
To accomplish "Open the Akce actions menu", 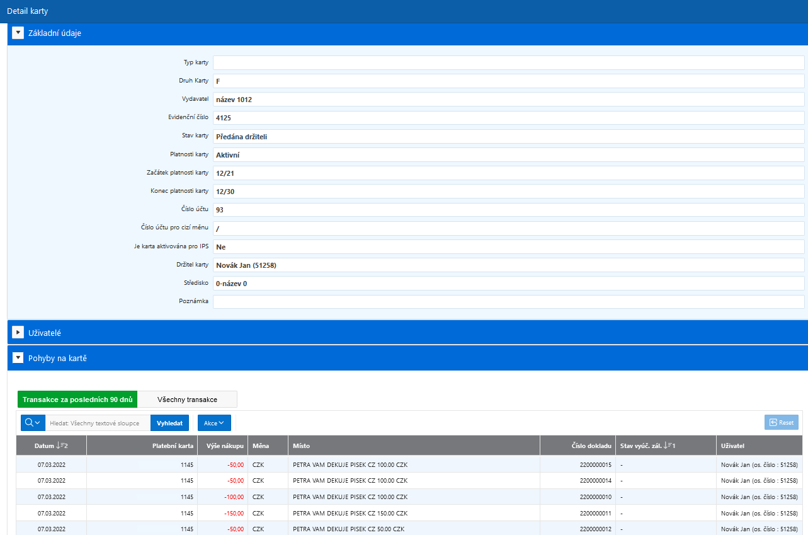I will coord(214,423).
